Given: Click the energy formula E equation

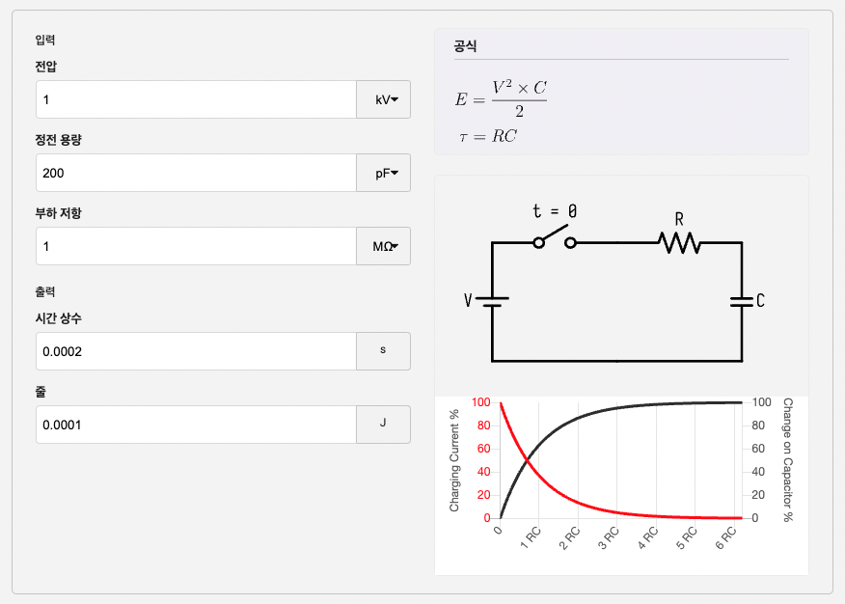Looking at the screenshot, I should [x=502, y=98].
